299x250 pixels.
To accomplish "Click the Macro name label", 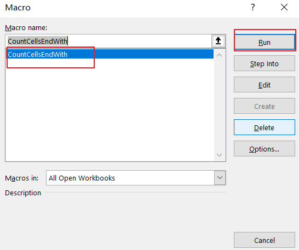I will coord(26,28).
